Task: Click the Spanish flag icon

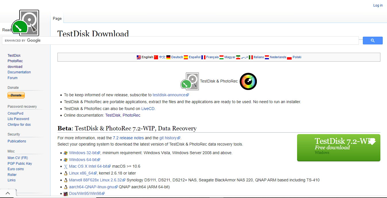Action: (186, 57)
